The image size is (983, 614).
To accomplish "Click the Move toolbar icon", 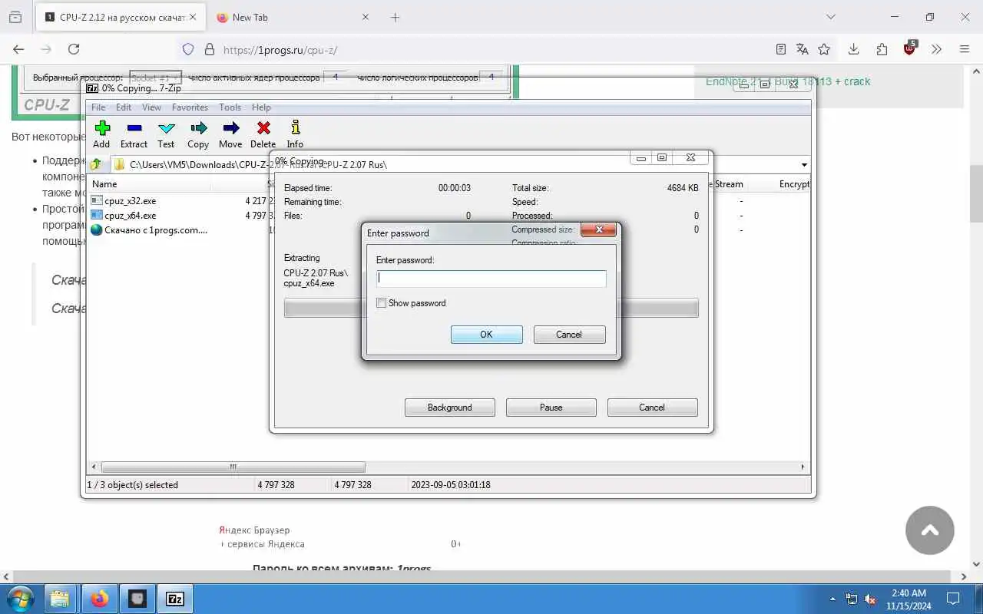I will click(230, 134).
